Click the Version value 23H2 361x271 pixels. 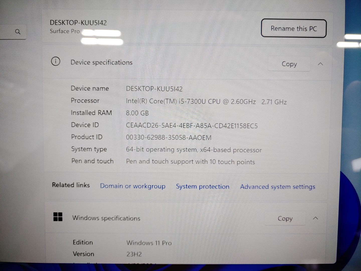pyautogui.click(x=134, y=254)
